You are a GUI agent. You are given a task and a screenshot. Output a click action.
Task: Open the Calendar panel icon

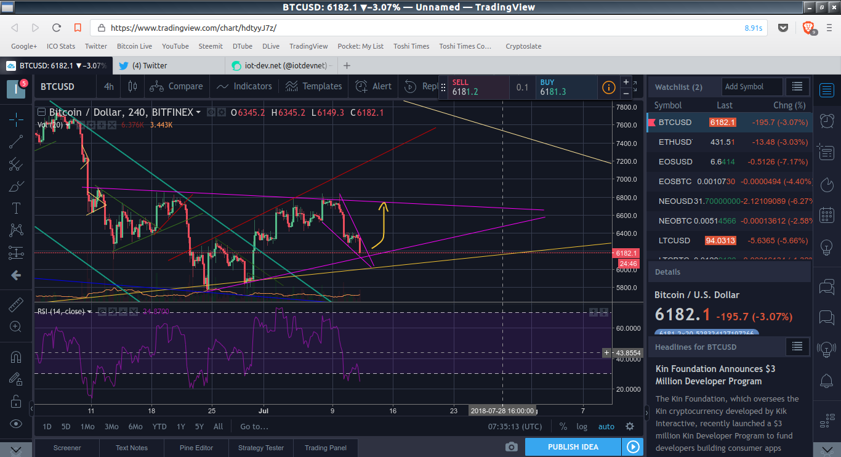(827, 214)
